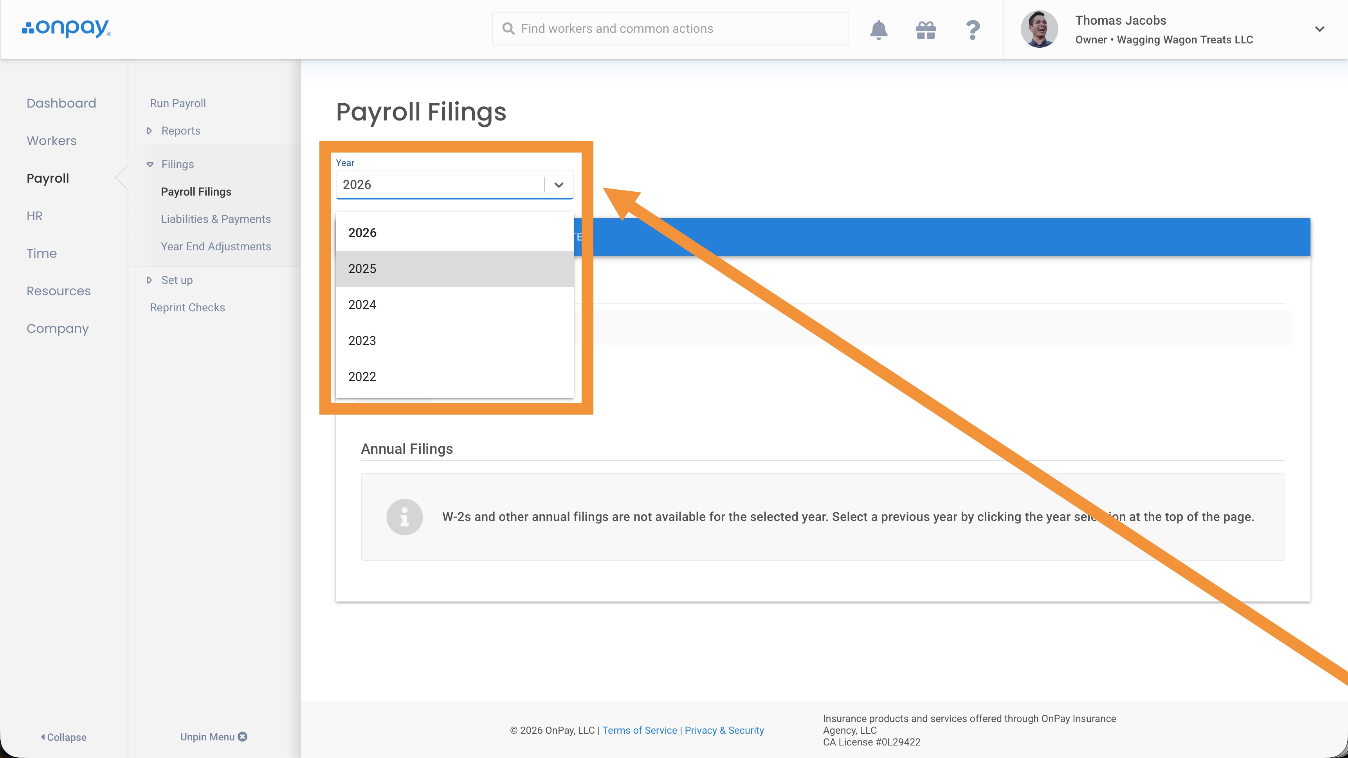The image size is (1348, 758).
Task: Expand the account menu chevron
Action: tap(1319, 29)
